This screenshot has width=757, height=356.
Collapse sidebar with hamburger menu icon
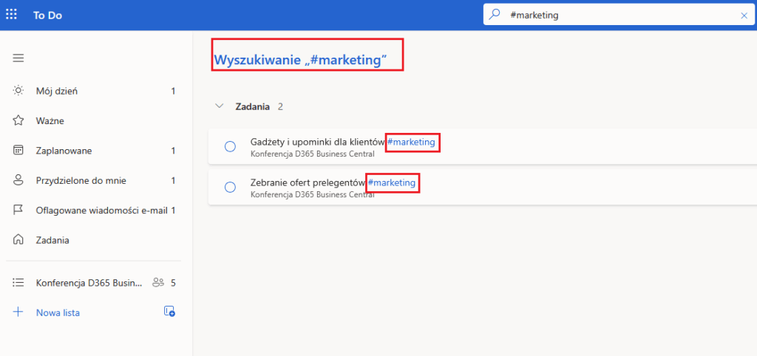pos(18,58)
